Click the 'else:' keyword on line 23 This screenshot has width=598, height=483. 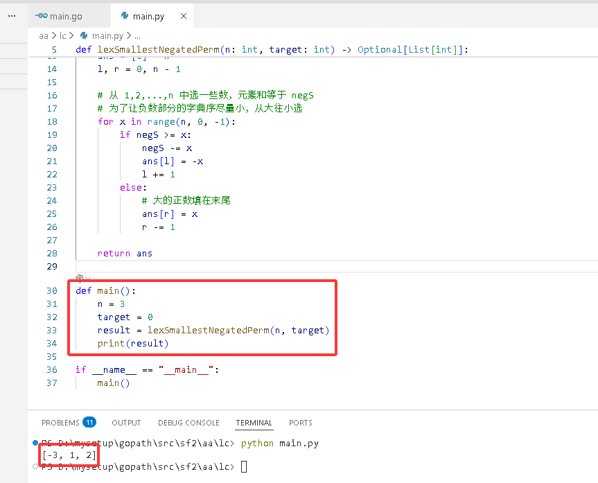[x=133, y=188]
